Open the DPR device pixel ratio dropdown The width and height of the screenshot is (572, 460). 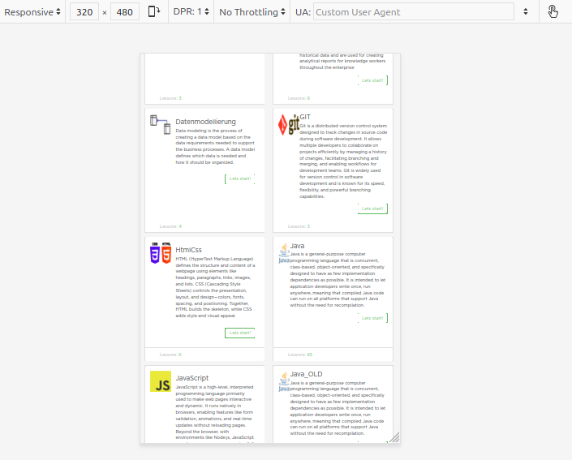tap(191, 12)
